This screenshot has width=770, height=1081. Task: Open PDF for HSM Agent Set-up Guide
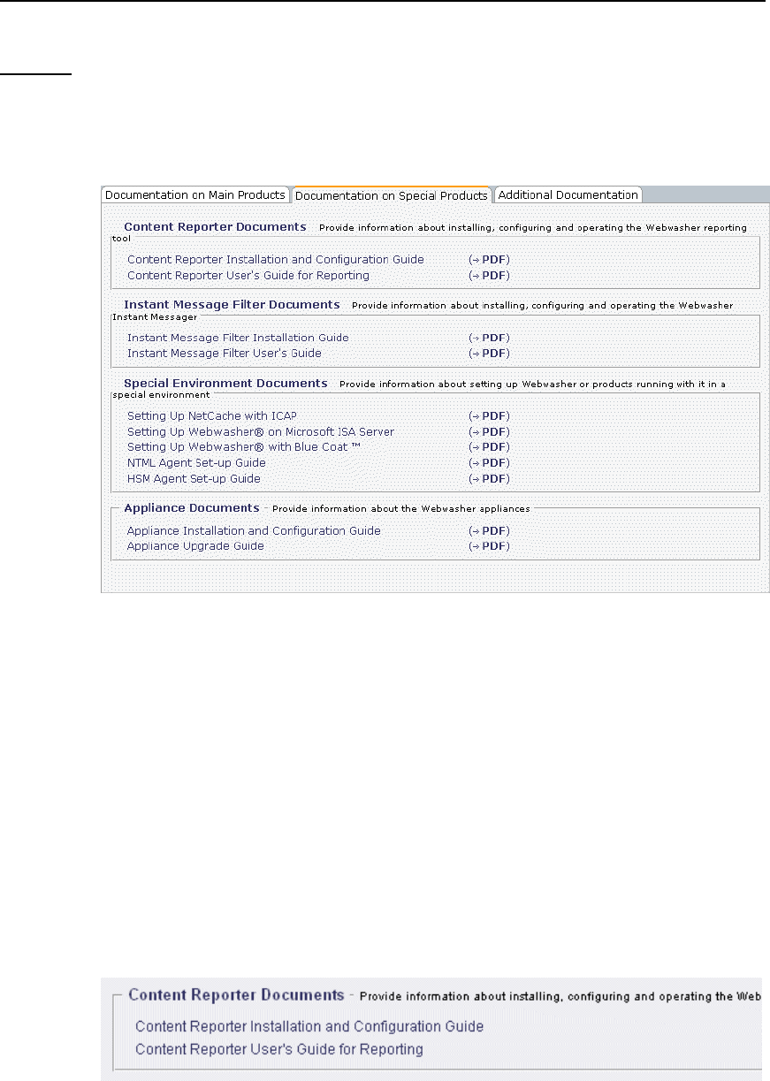[x=489, y=479]
